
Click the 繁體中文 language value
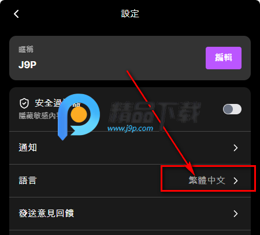coord(207,181)
